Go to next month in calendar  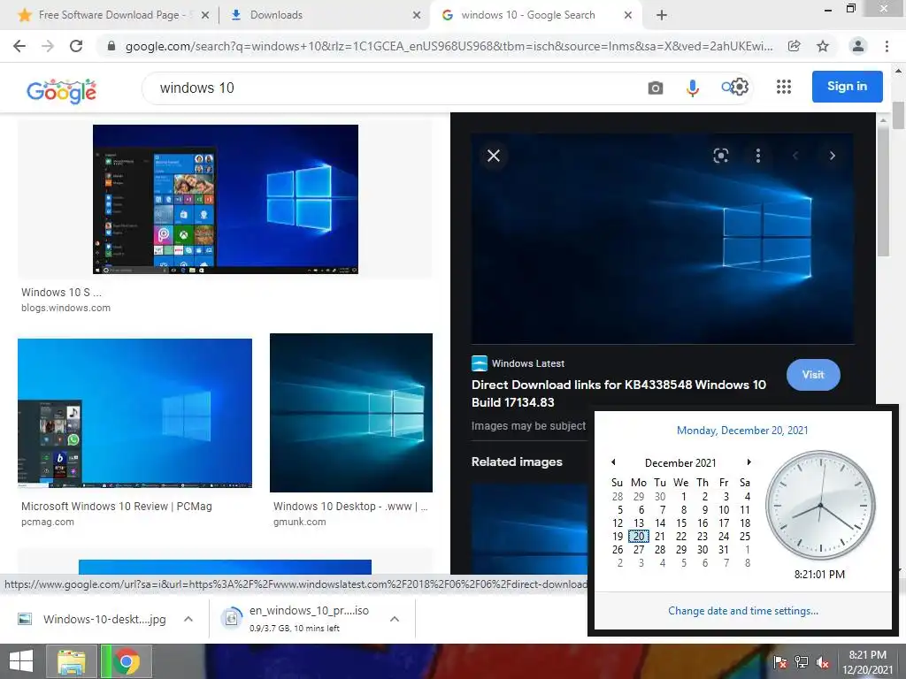[x=749, y=462]
